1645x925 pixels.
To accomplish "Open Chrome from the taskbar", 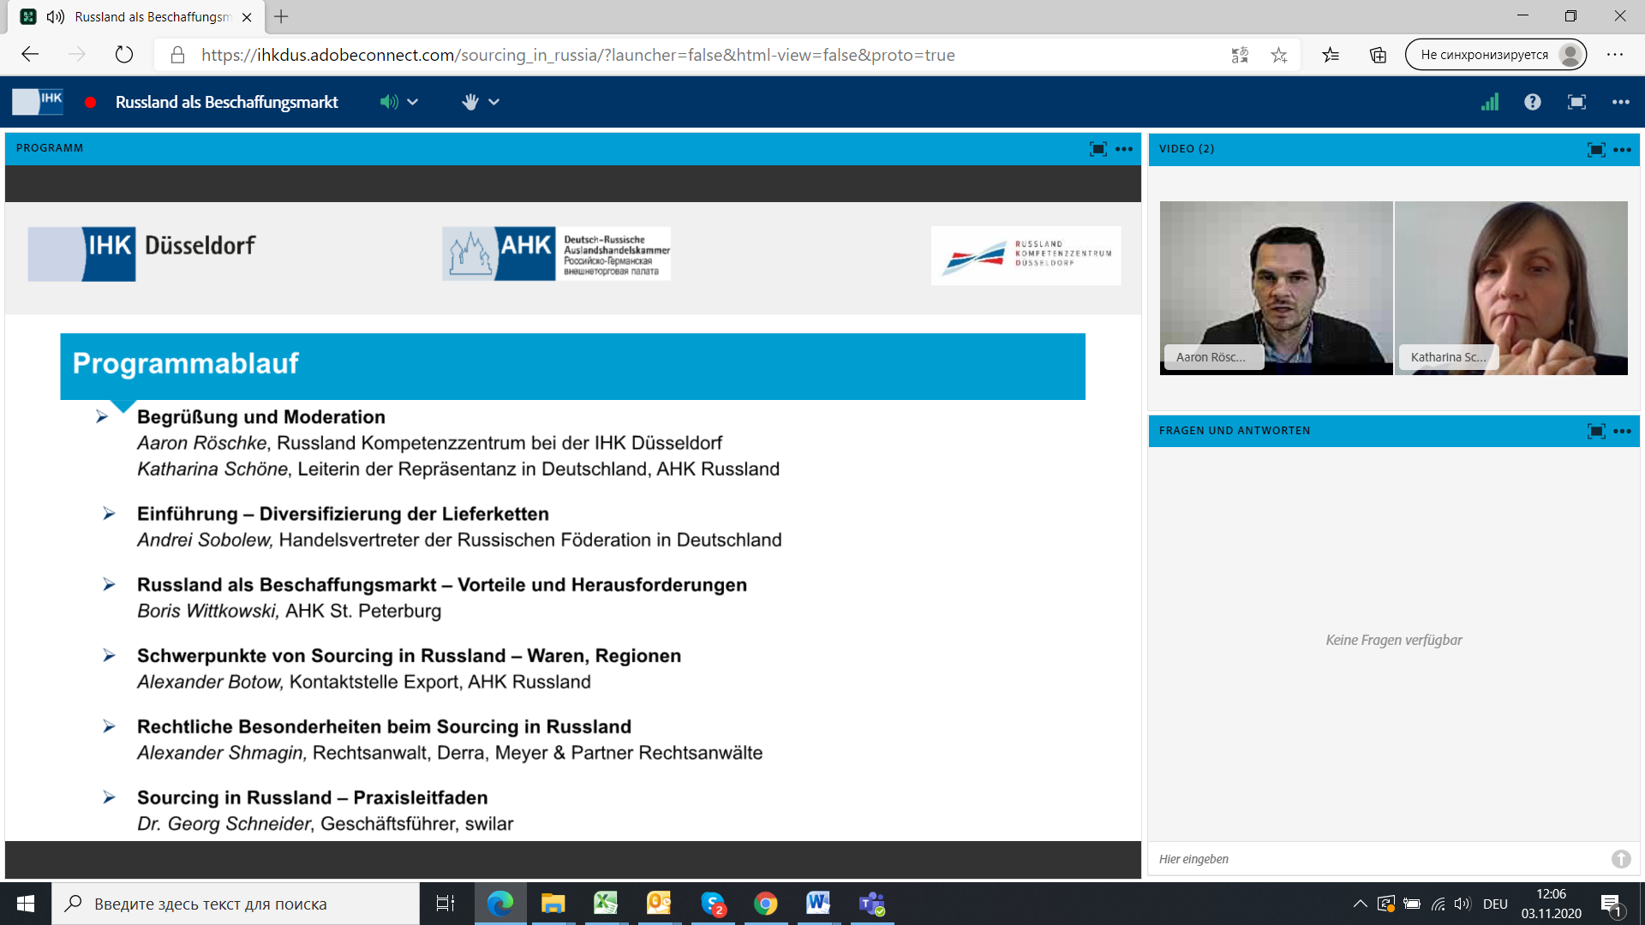I will click(x=766, y=904).
